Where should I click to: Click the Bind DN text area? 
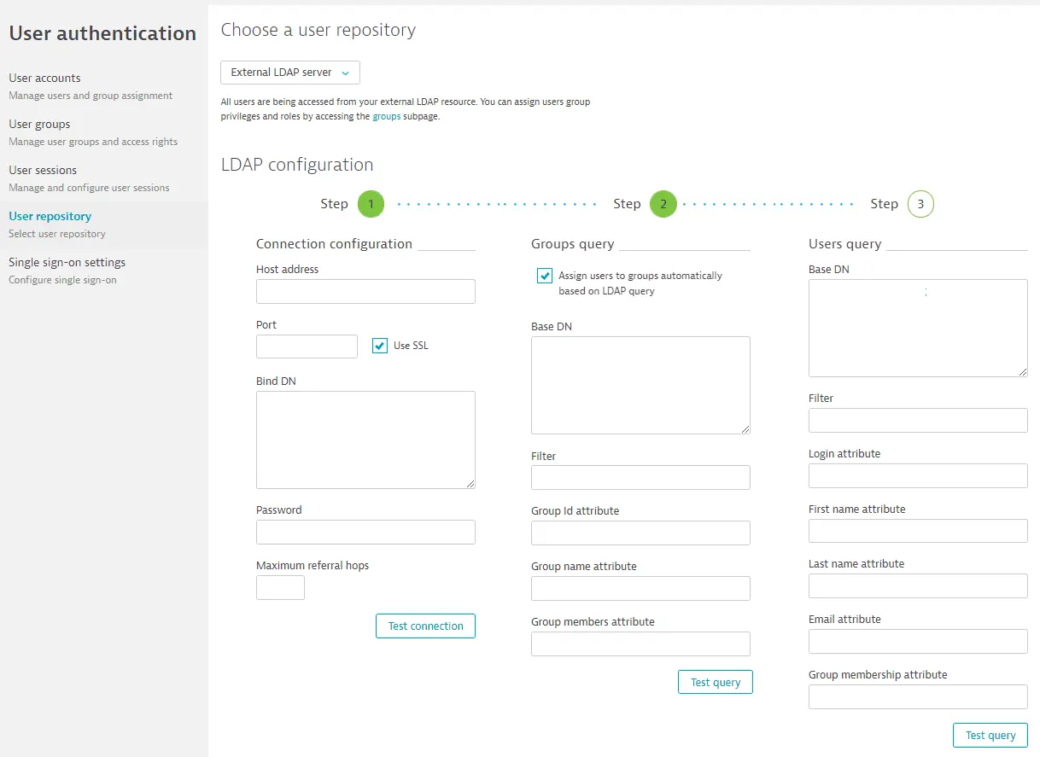click(x=365, y=440)
